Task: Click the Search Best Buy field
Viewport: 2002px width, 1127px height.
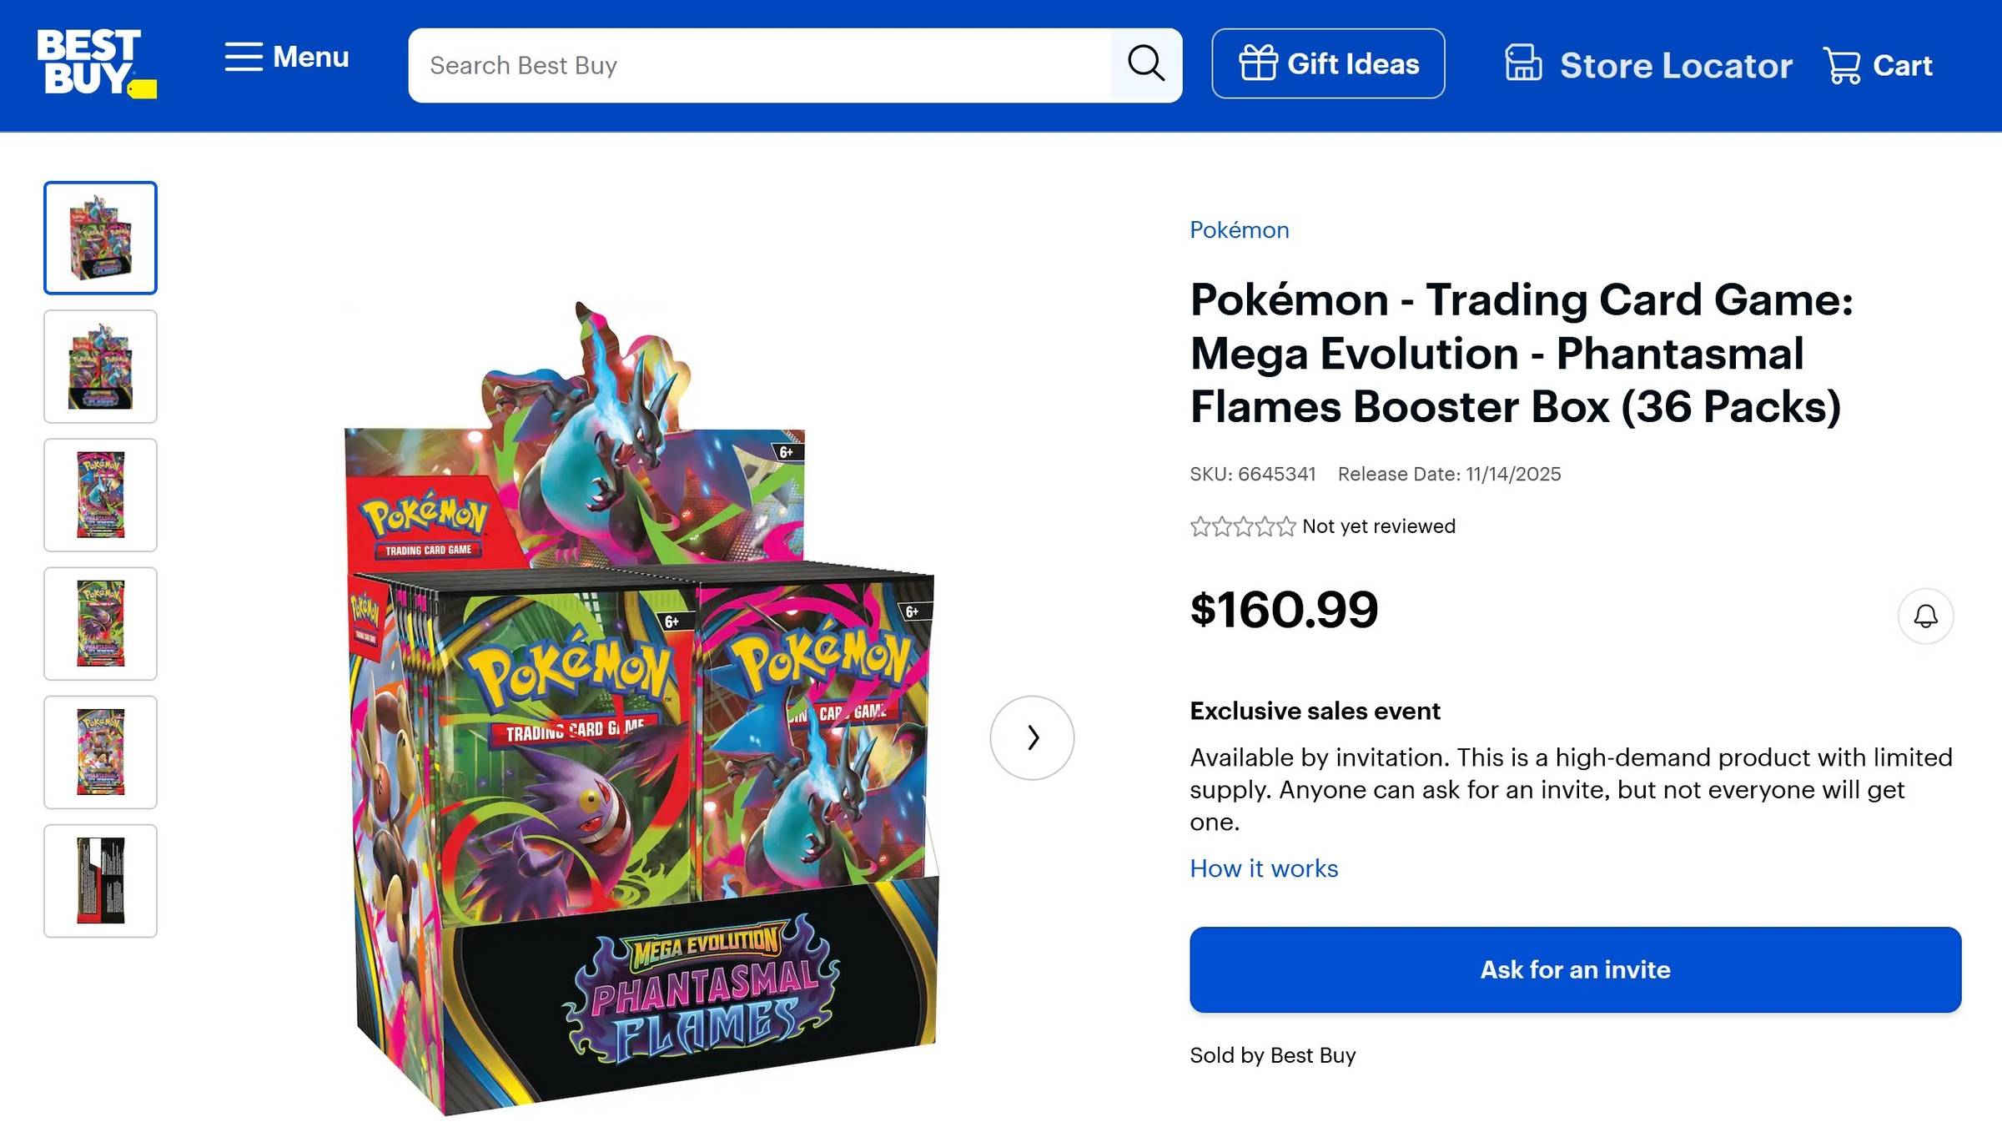Action: (x=759, y=65)
